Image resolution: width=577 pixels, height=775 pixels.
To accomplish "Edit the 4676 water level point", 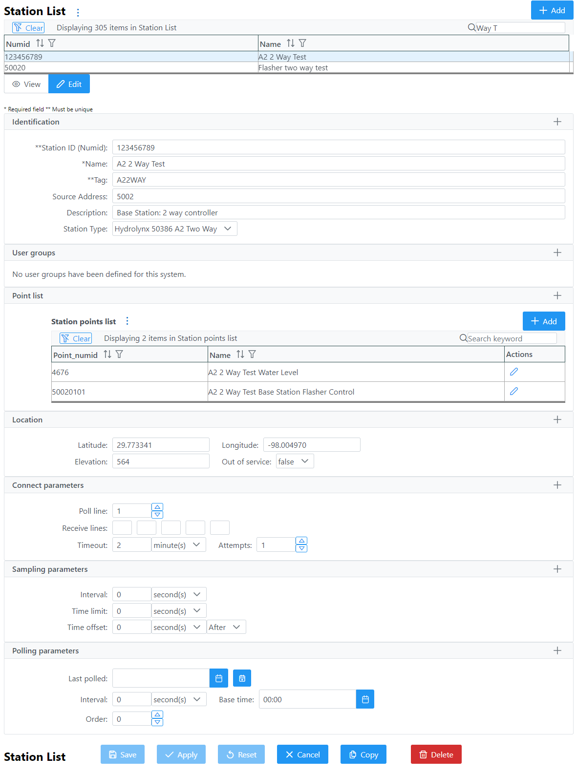I will (513, 372).
